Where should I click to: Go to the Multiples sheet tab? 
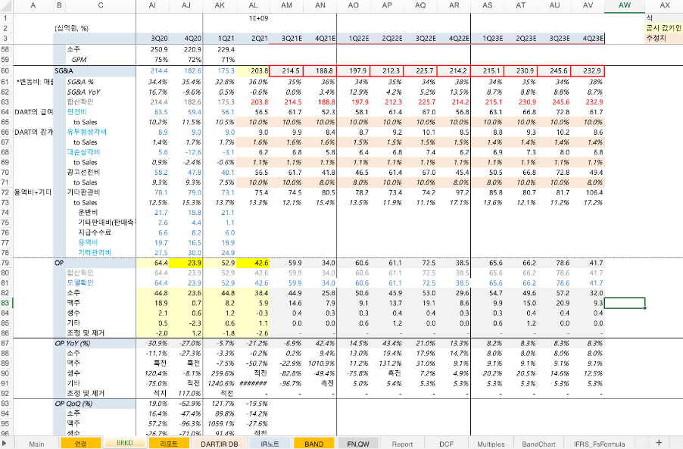(491, 444)
